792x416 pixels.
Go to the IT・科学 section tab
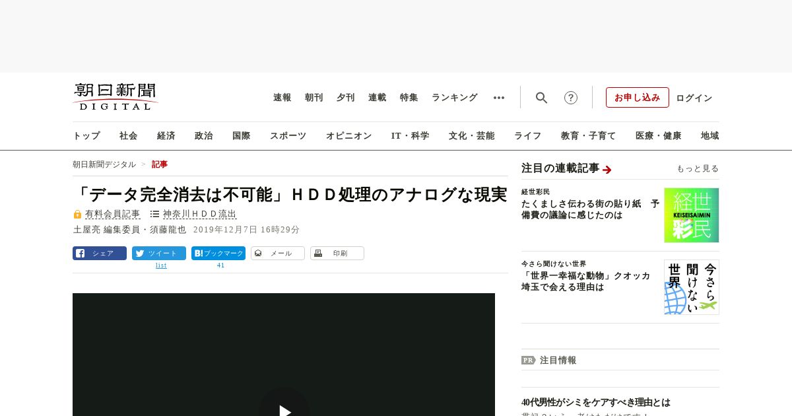coord(411,136)
